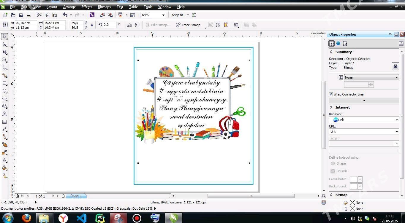Toggle the object lock button in Summary
The width and height of the screenshot is (405, 223).
coord(395,66)
